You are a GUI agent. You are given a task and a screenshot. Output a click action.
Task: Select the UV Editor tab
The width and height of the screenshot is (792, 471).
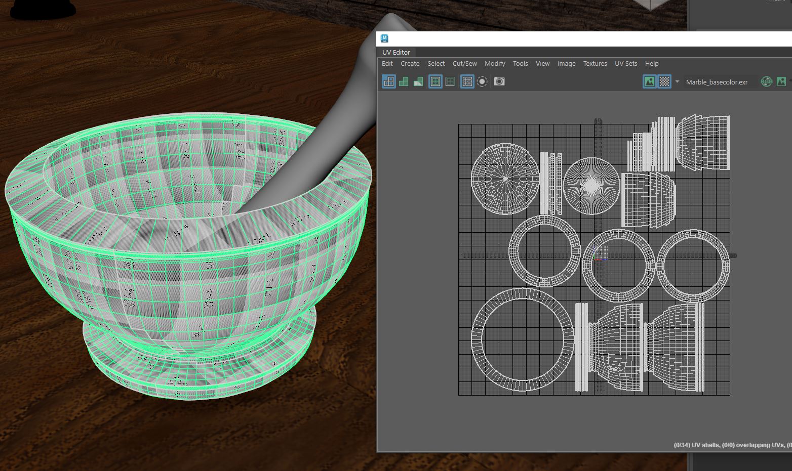point(396,53)
